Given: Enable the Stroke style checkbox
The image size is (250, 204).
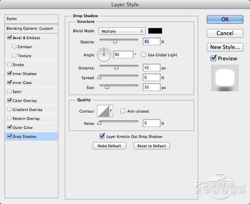Looking at the screenshot, I should tap(9, 64).
